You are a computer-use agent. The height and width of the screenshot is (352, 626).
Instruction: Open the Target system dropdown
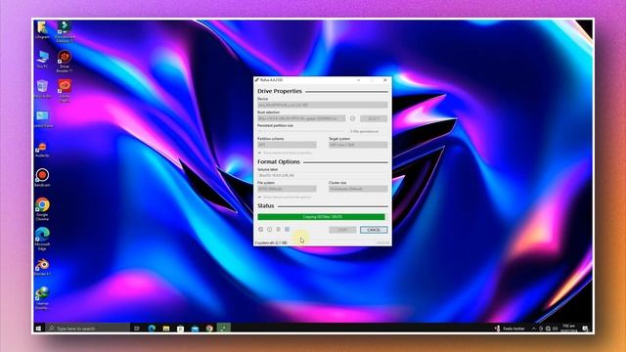tap(358, 145)
